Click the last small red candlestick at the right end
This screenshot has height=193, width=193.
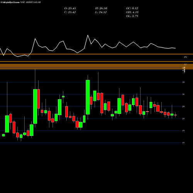[175, 115]
